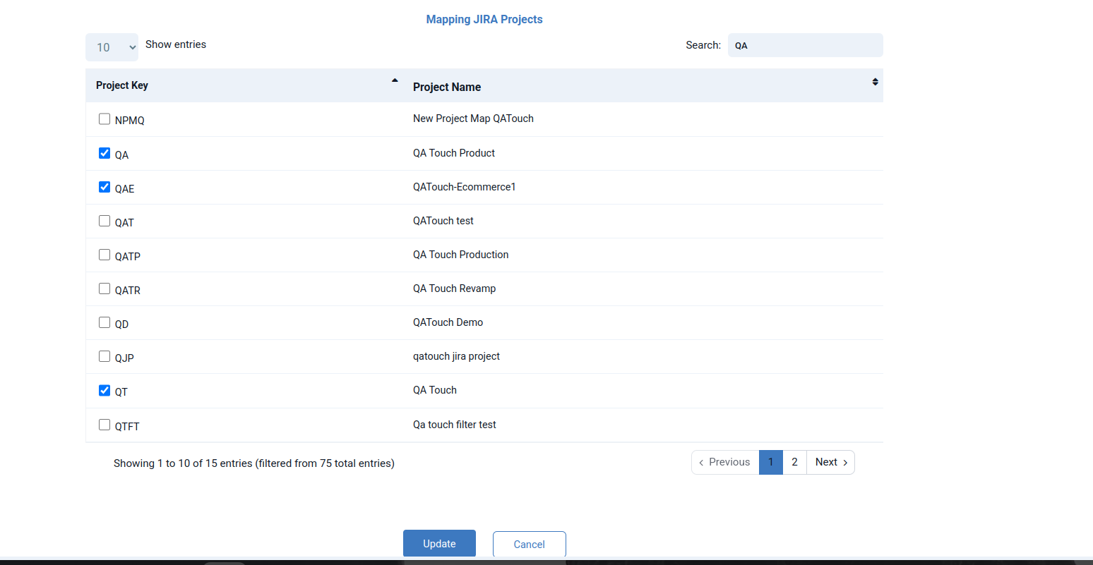1093x565 pixels.
Task: Enable the QAT project checkbox
Action: tap(104, 221)
